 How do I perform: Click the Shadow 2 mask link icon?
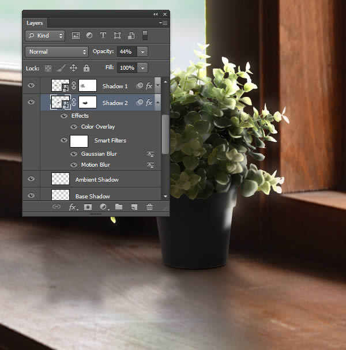tap(74, 102)
